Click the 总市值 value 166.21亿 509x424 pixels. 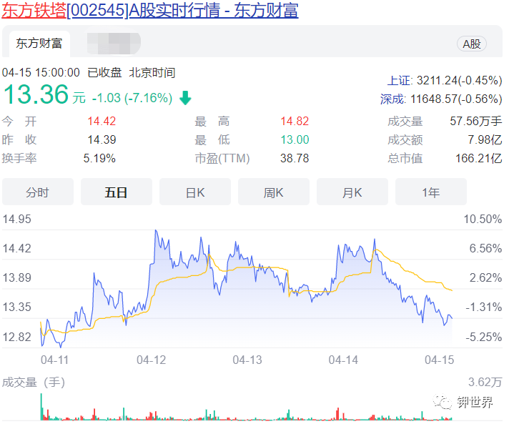[x=478, y=159]
